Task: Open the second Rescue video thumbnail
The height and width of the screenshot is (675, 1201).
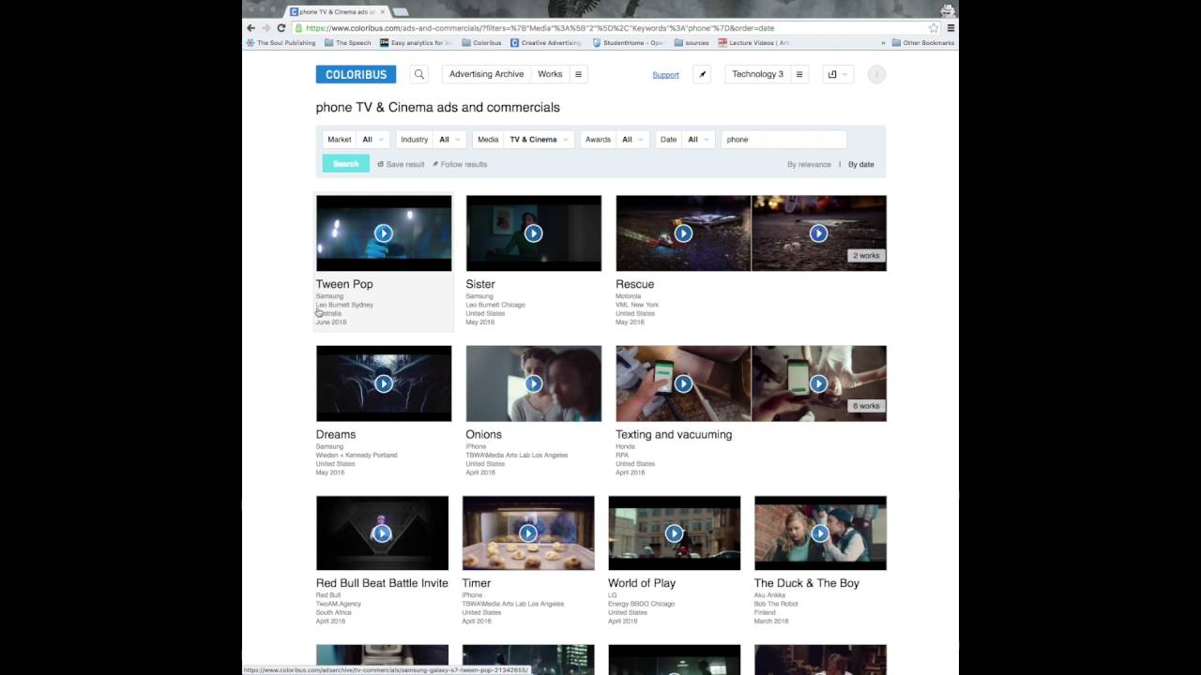Action: tap(818, 233)
